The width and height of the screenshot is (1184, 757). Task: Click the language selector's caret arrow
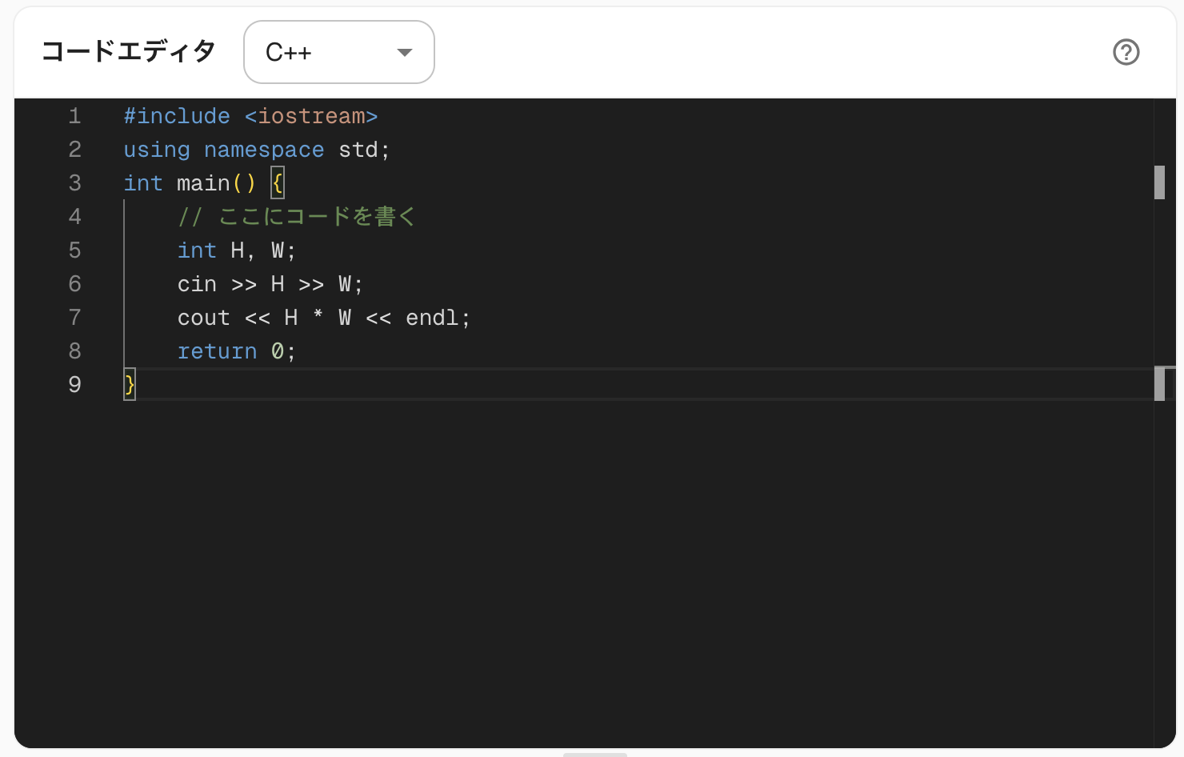pyautogui.click(x=405, y=53)
